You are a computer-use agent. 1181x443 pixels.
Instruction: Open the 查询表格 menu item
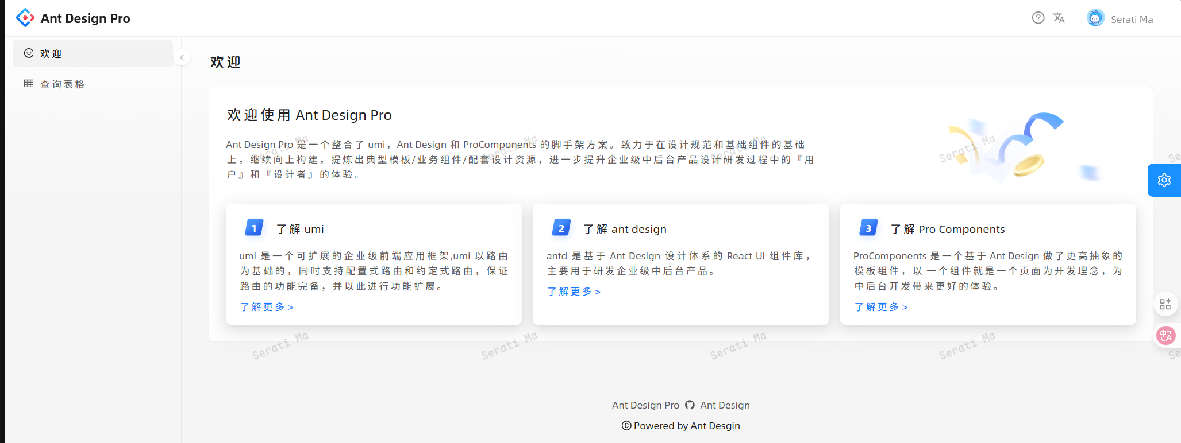93,84
